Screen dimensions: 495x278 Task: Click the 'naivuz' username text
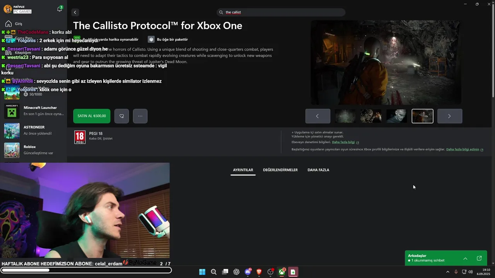pos(19,7)
